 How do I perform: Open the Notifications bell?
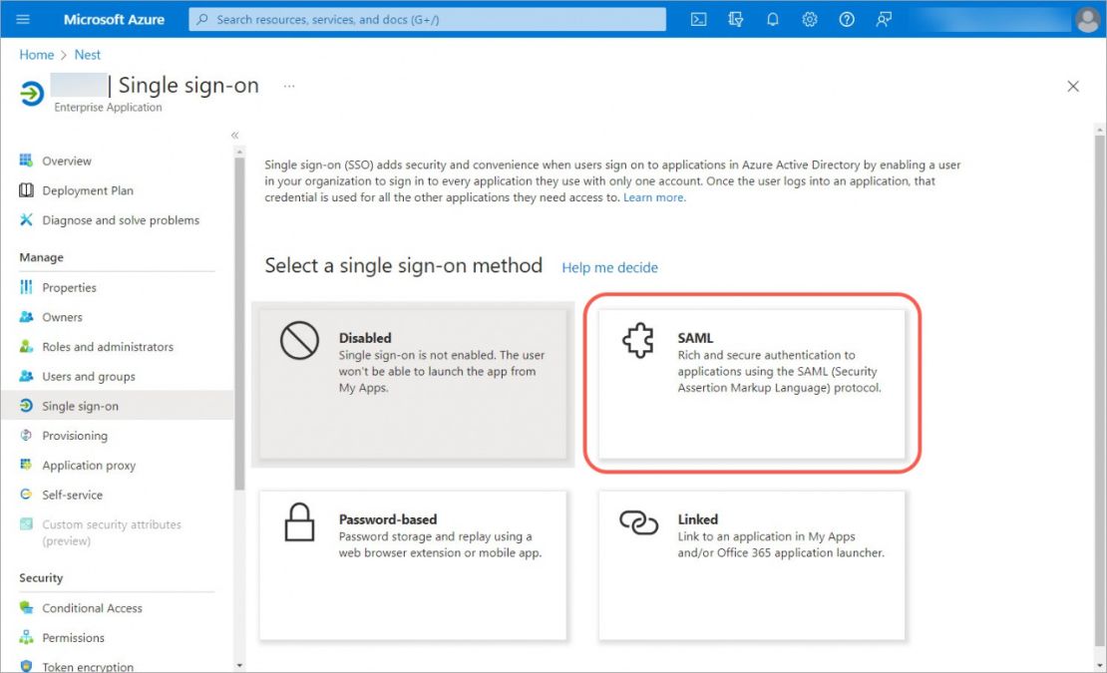click(x=772, y=19)
